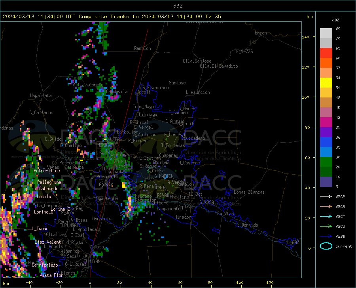Select the red 60-65 dBZ swatch
This screenshot has width=356, height=288.
pyautogui.click(x=326, y=53)
